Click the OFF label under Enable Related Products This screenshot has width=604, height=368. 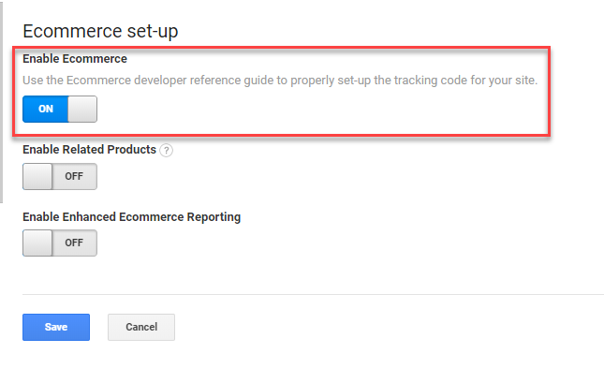coord(74,176)
